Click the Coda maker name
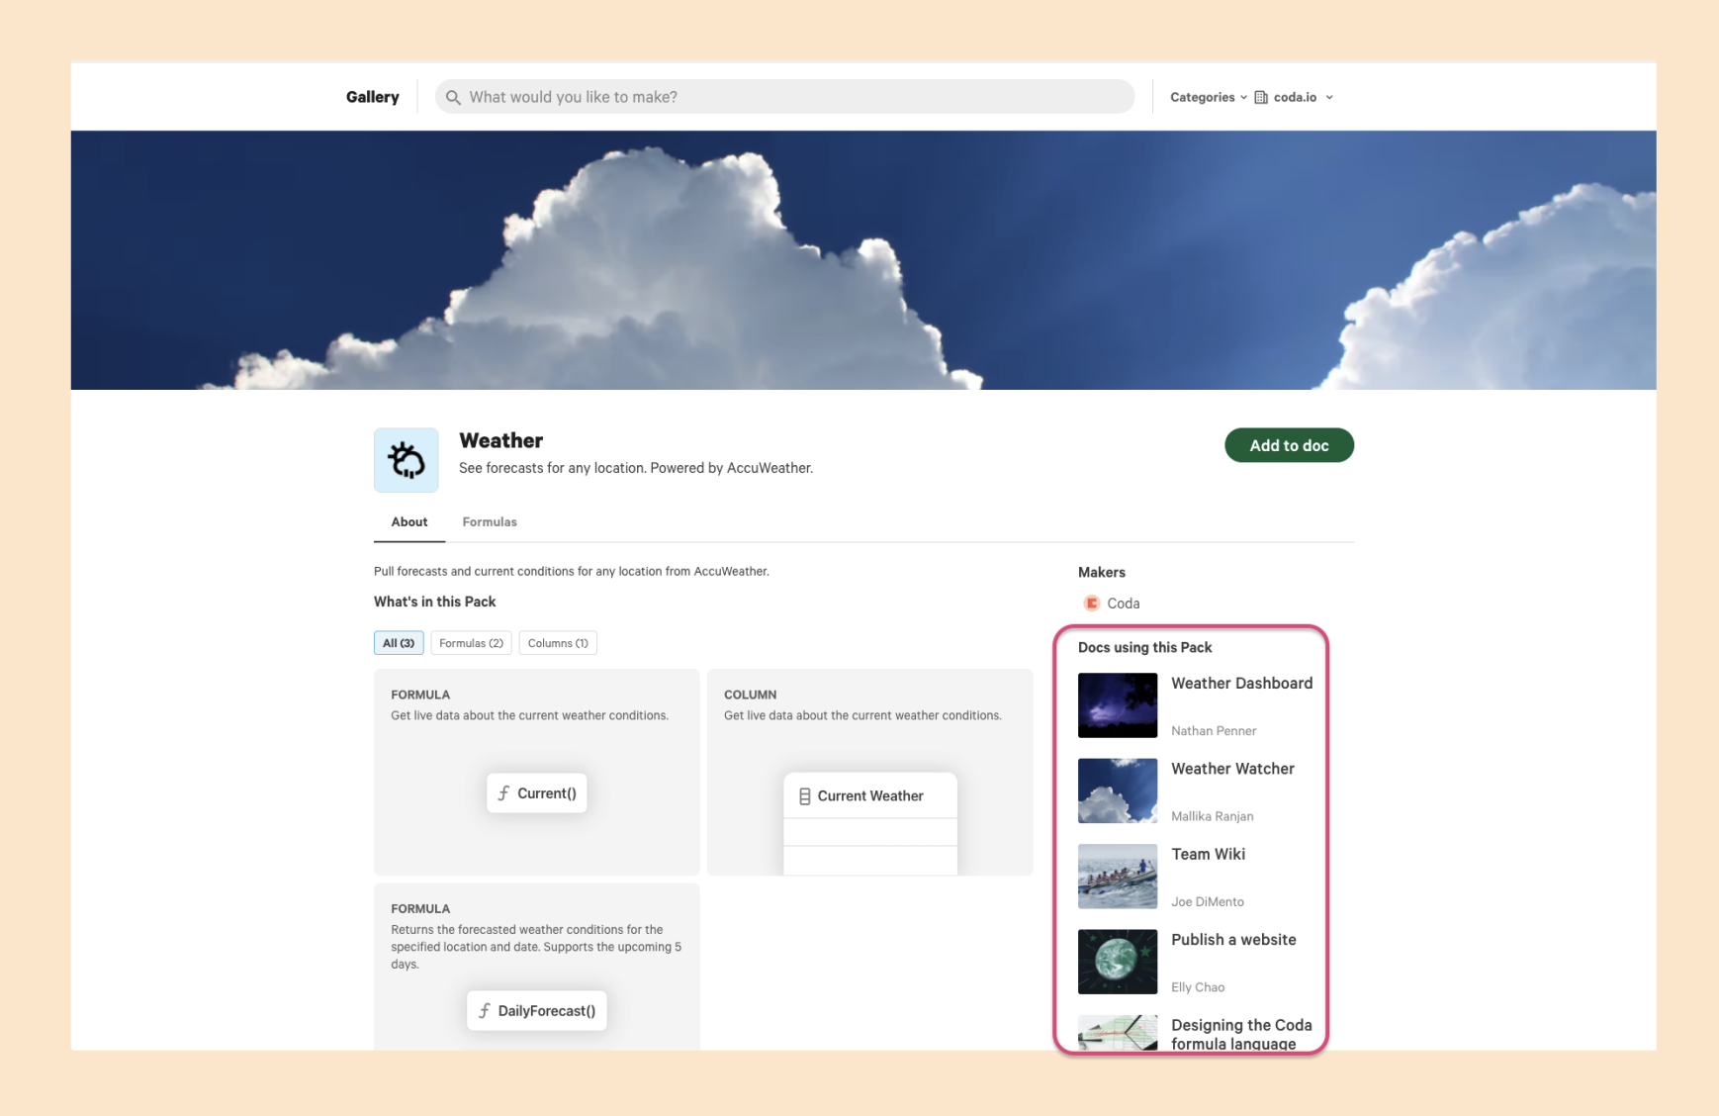The width and height of the screenshot is (1719, 1116). 1124,604
